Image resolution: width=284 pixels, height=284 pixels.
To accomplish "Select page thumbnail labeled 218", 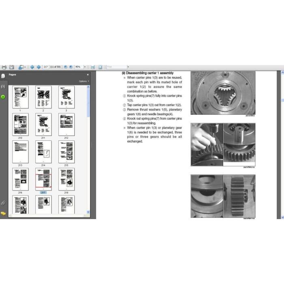I will coord(67,179).
